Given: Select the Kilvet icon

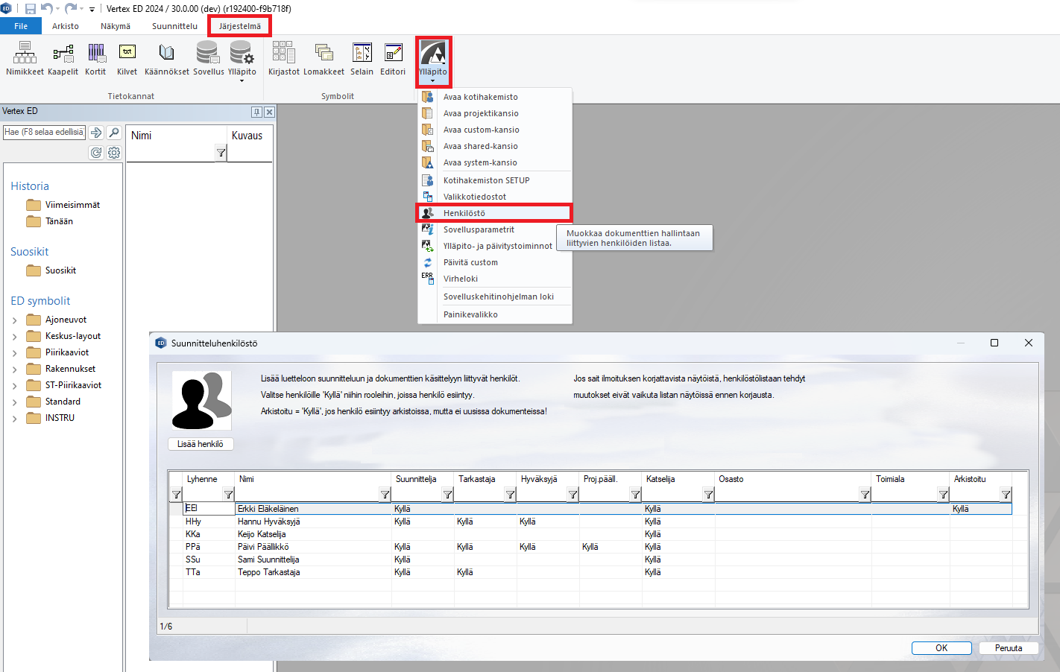Looking at the screenshot, I should tap(127, 58).
